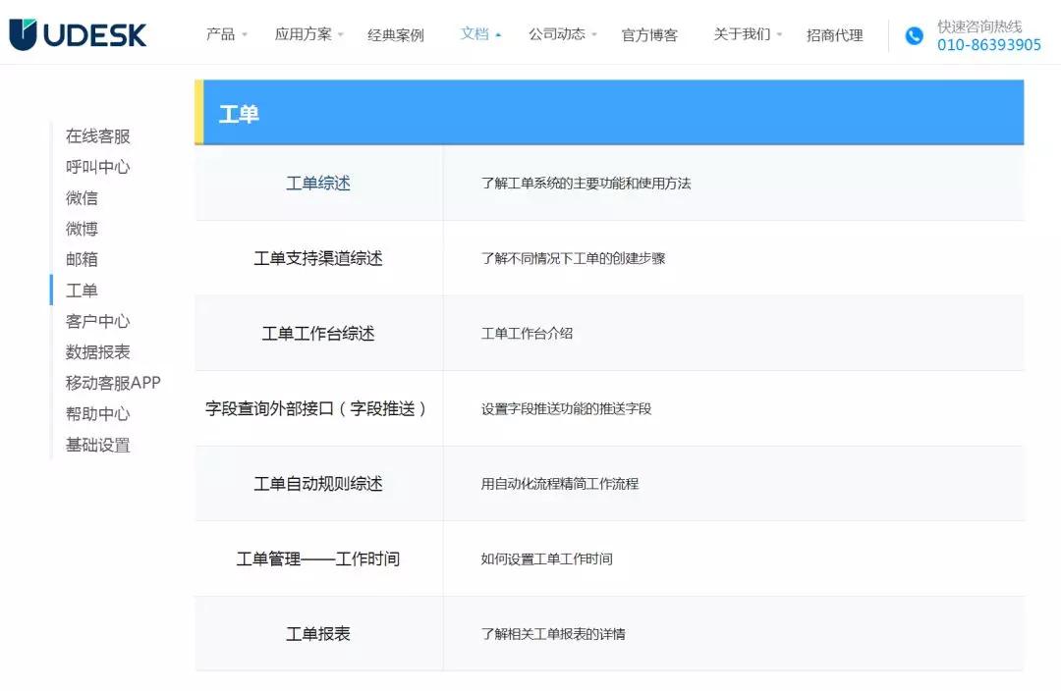Click description 了解不同情况下工单的创建步骤
Image resolution: width=1061 pixels, height=691 pixels.
point(573,258)
